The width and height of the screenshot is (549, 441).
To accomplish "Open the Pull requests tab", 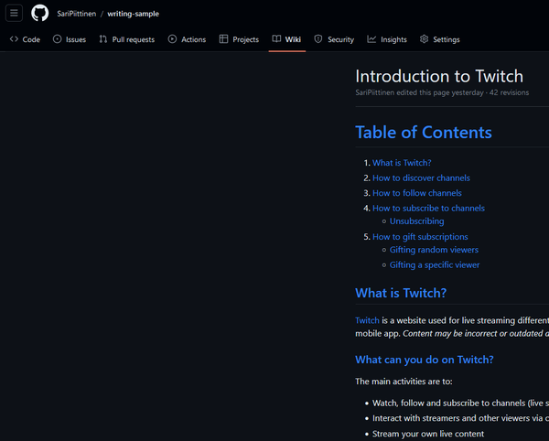I will (x=127, y=39).
